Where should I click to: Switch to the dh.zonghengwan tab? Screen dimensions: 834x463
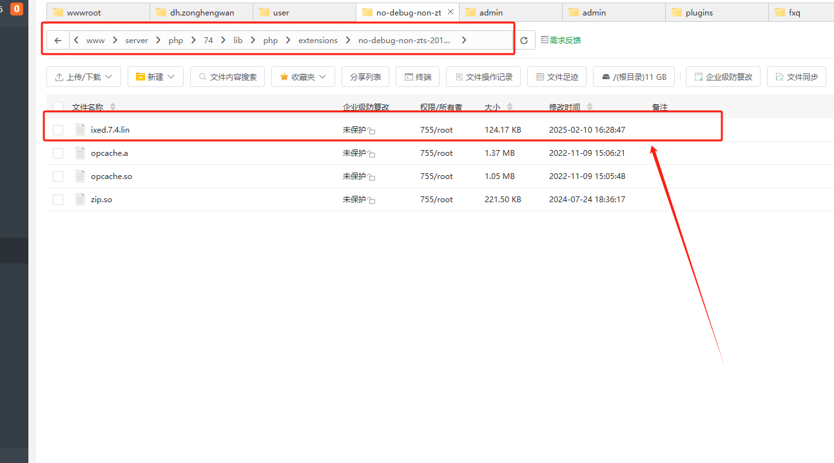201,12
